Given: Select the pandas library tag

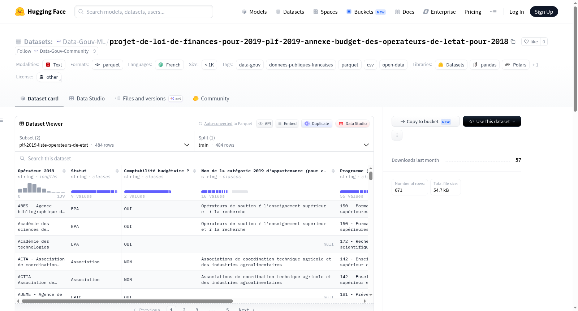Looking at the screenshot, I should 485,65.
